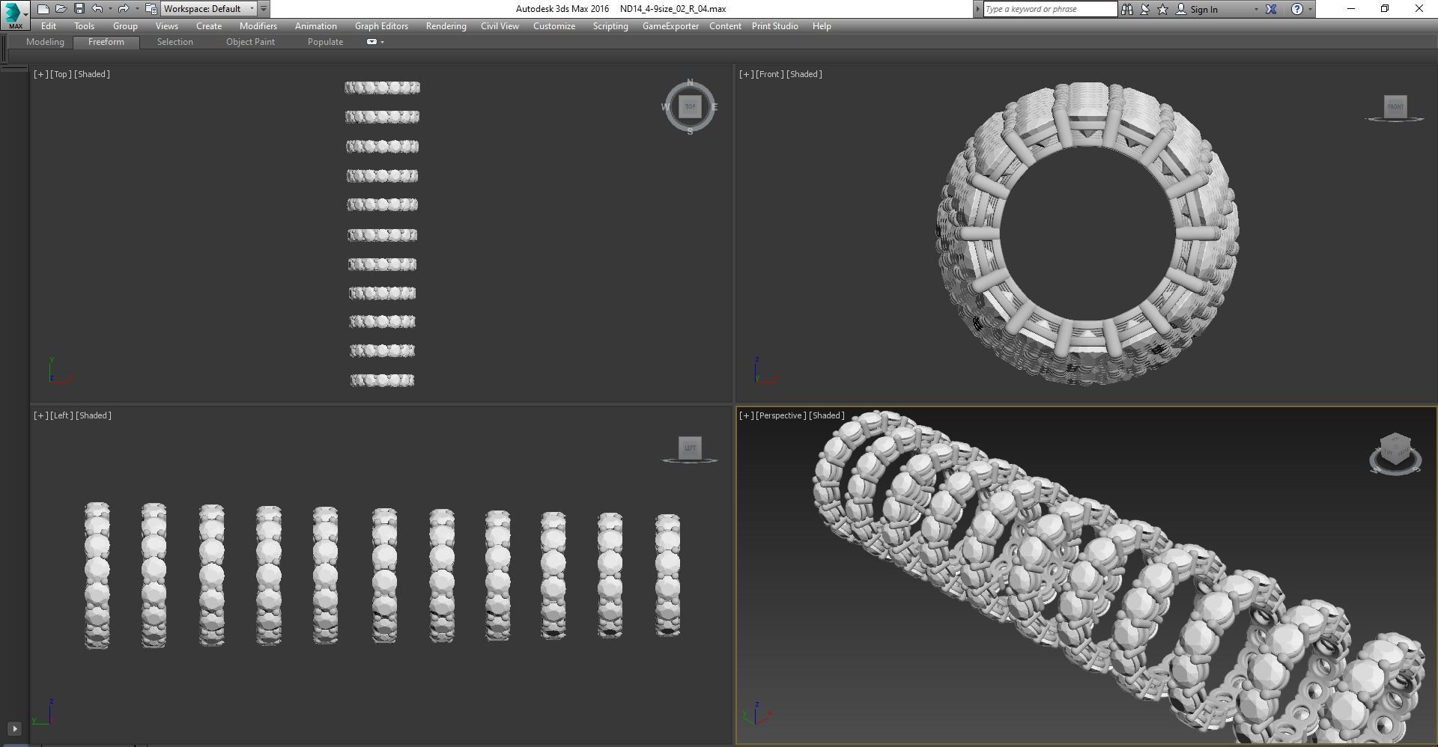Click the TOP face of the ViewCube

click(x=690, y=106)
